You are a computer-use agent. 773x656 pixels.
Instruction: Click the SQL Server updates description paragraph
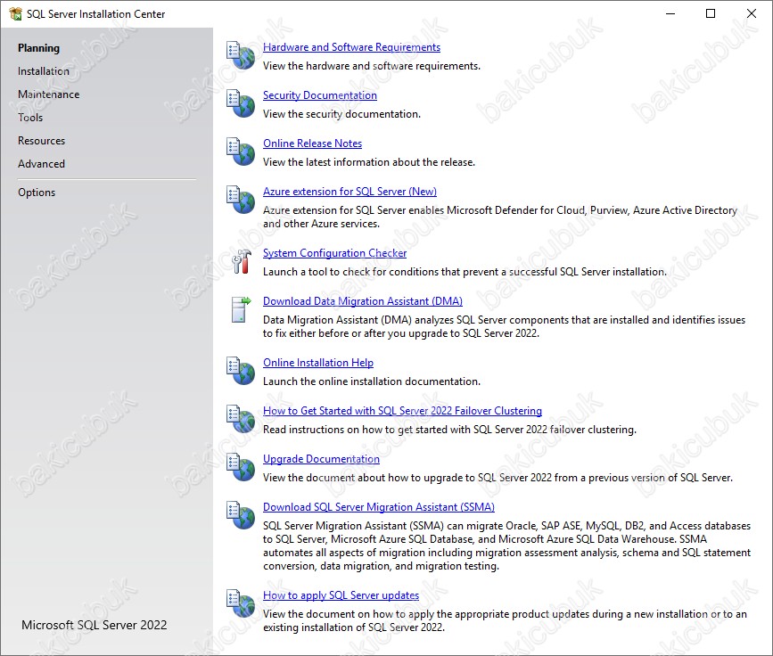505,621
